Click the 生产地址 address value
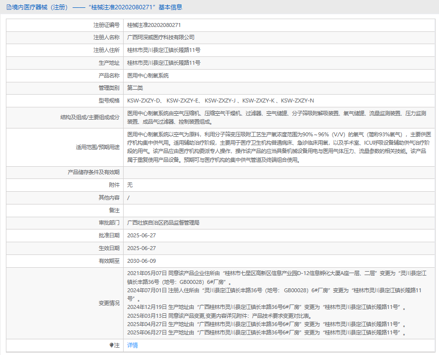The width and height of the screenshot is (439, 355). point(164,63)
